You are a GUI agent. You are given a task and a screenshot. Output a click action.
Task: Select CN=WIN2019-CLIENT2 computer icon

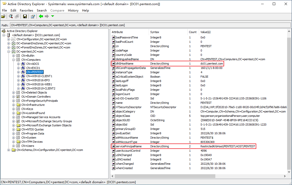(23, 88)
